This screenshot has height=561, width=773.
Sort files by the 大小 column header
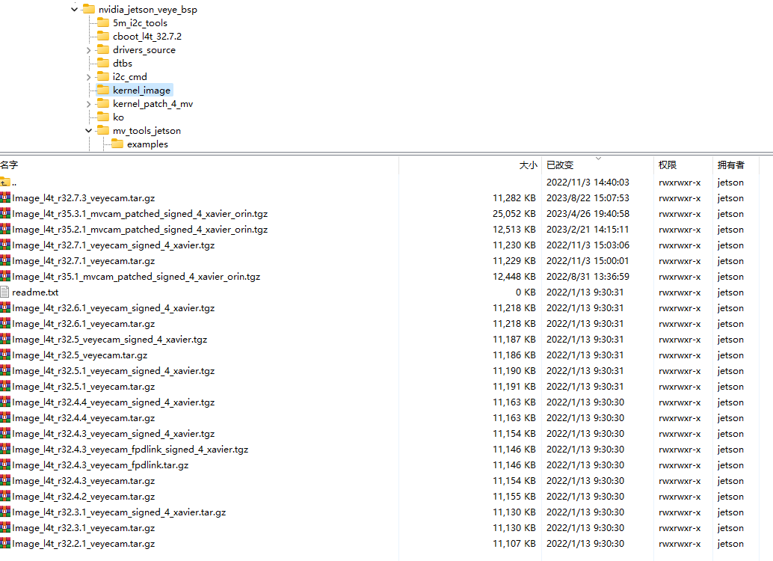(528, 165)
